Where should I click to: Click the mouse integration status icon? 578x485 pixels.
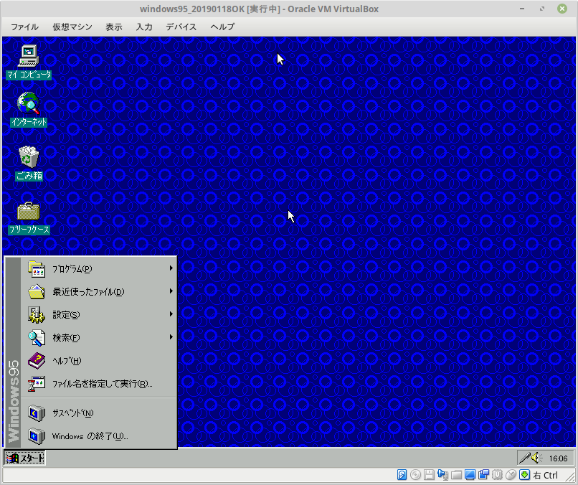click(x=511, y=474)
